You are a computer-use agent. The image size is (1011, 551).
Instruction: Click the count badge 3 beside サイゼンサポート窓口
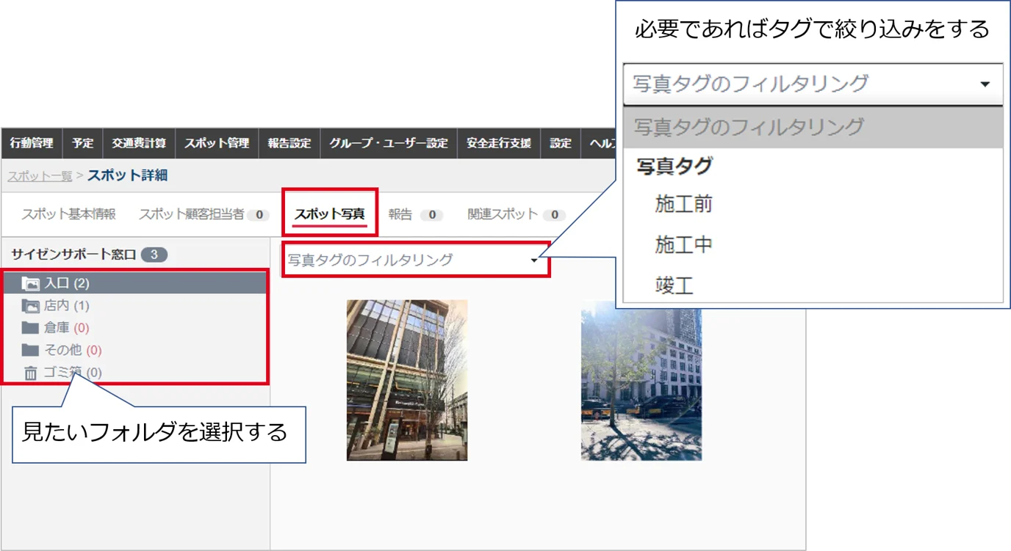pyautogui.click(x=154, y=255)
